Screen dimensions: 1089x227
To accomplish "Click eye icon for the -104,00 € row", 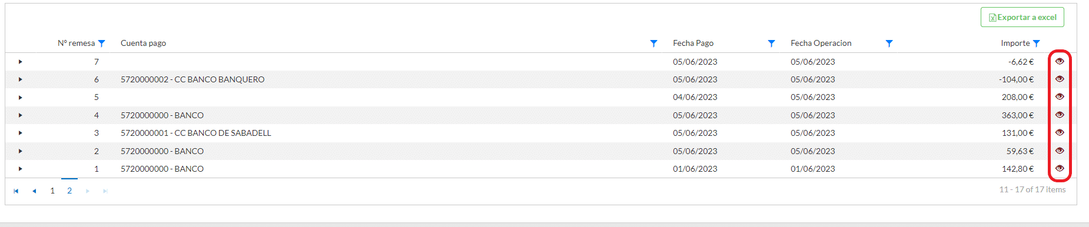I will pyautogui.click(x=1060, y=79).
